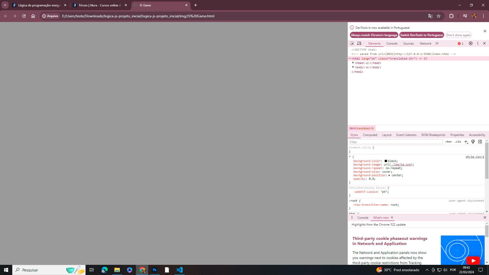Open Windows Start menu
Screen dimensions: 489x275
[6, 270]
